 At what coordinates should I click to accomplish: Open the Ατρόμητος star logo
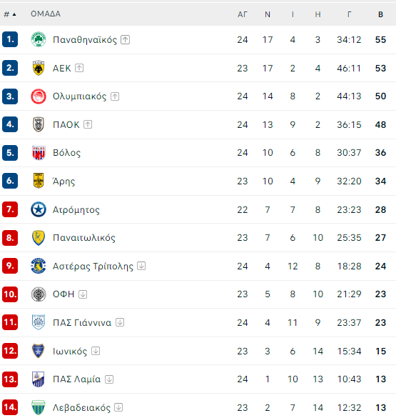tap(39, 209)
